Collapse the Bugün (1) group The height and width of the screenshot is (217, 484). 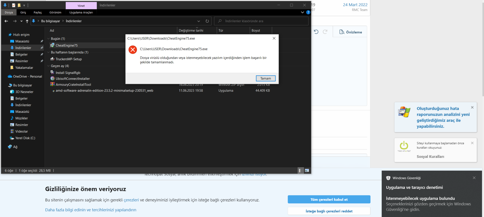tap(48, 39)
